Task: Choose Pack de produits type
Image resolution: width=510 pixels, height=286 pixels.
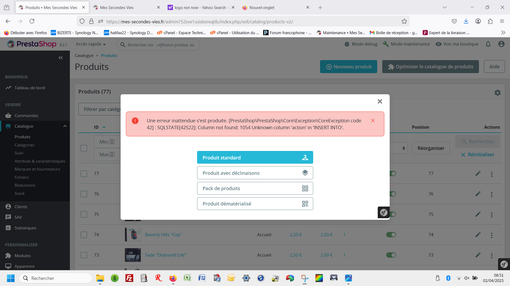Action: (x=255, y=188)
